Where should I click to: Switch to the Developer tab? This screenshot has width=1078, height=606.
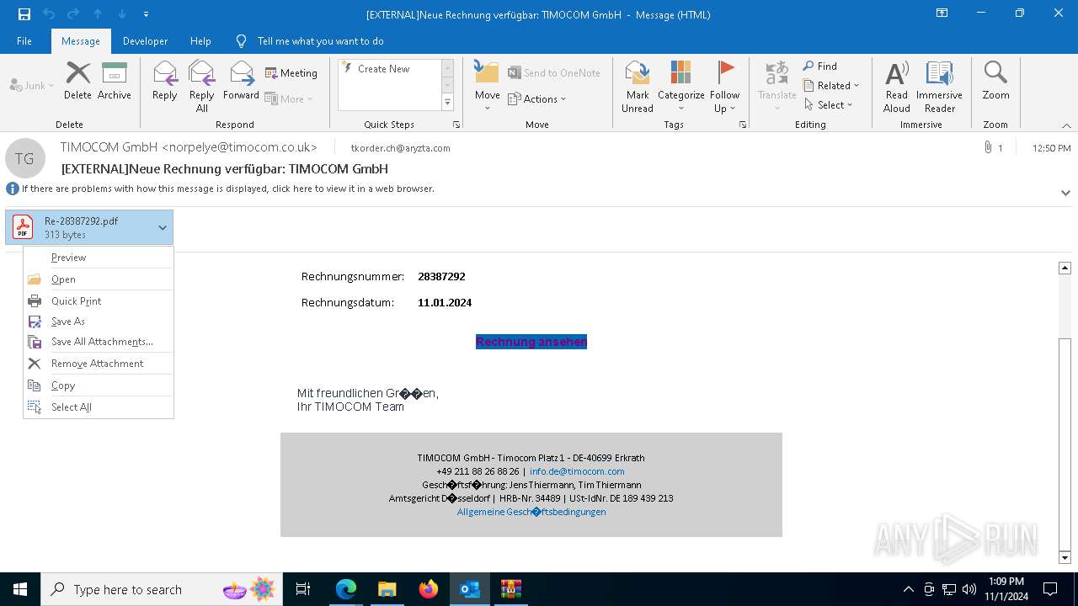[145, 40]
